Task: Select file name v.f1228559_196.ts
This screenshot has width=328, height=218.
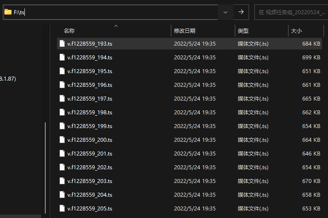Action: 90,85
